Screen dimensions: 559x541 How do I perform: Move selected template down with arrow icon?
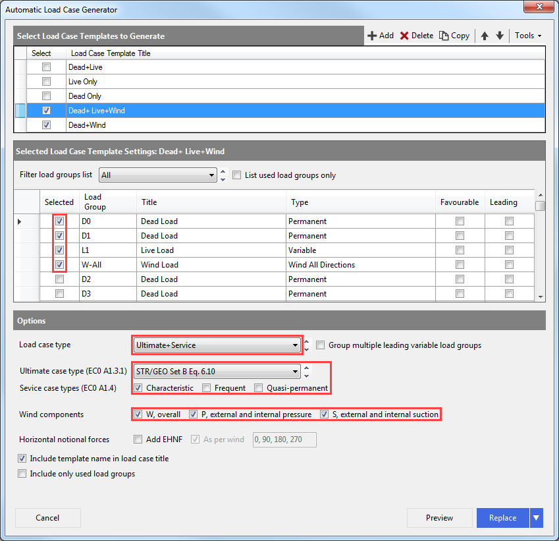(x=500, y=36)
